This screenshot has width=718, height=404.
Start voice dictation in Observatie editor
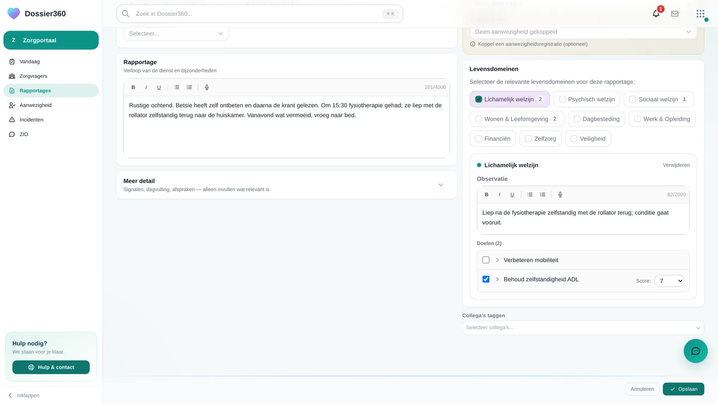560,195
